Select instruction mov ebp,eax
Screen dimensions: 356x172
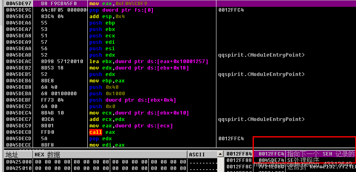click(x=107, y=81)
